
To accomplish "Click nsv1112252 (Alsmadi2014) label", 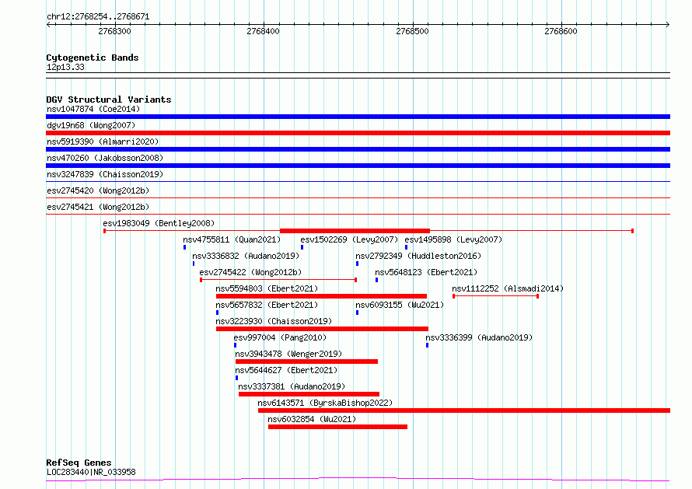I will pos(508,288).
